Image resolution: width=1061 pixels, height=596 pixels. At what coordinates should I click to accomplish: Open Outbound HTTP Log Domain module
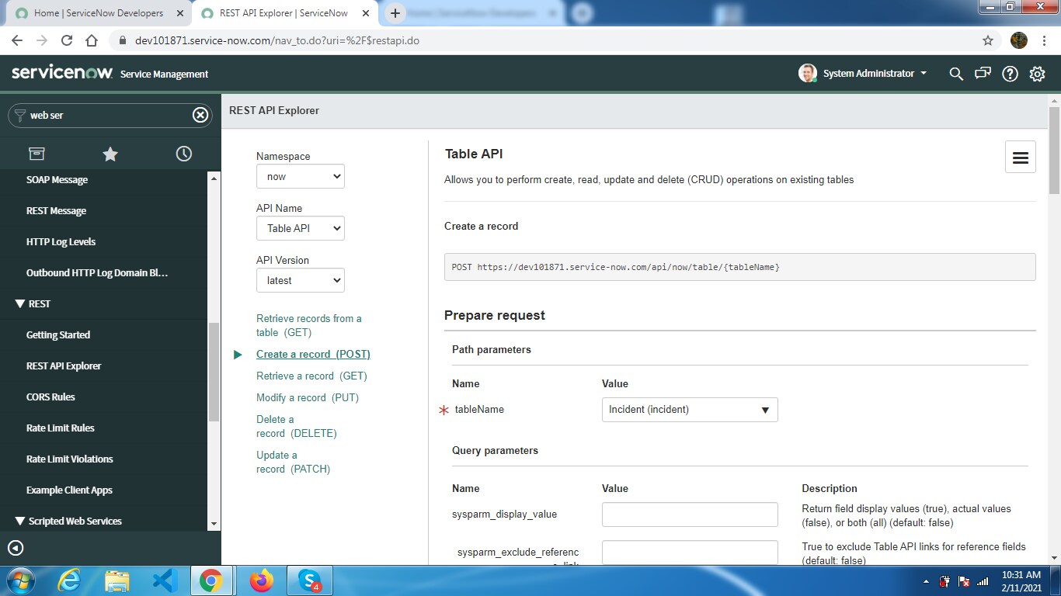97,272
